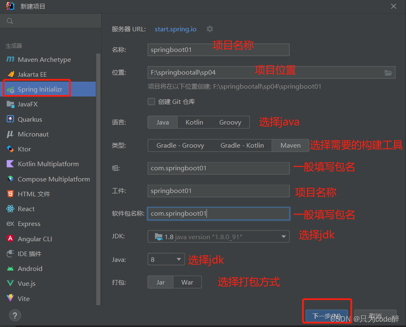Open the start.spring.io server link
The height and width of the screenshot is (327, 406).
(x=176, y=29)
